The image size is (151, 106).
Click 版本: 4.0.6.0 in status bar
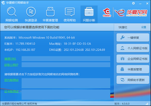[x=122, y=104]
